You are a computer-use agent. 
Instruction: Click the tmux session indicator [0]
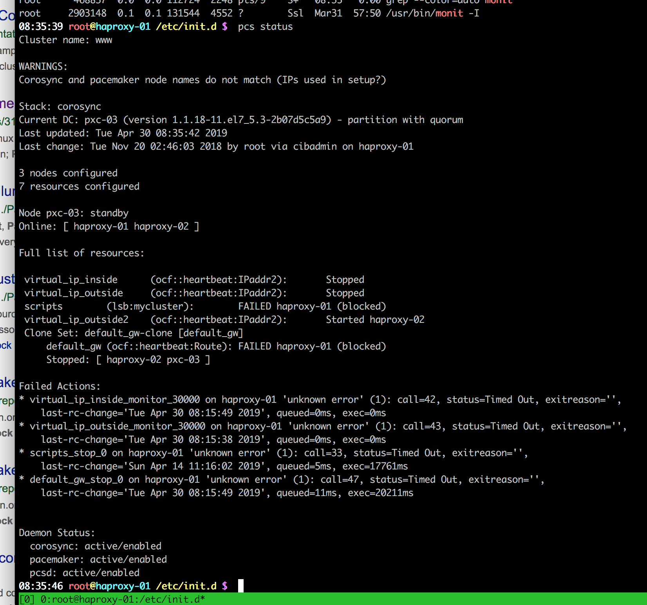pos(27,599)
